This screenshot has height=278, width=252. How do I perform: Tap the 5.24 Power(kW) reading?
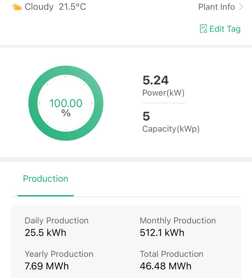[155, 80]
